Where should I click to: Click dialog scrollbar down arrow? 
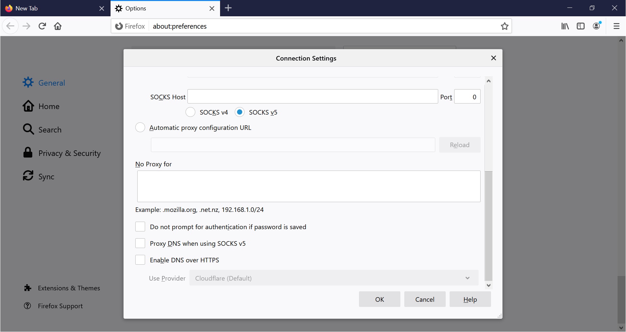coord(488,285)
